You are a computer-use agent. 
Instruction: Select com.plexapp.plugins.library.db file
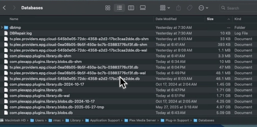click(x=36, y=90)
